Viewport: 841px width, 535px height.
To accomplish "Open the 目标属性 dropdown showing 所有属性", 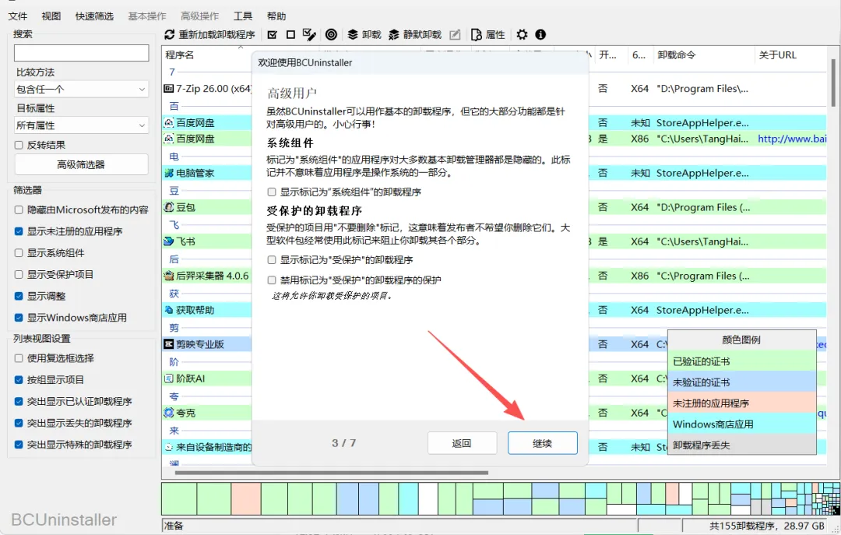I will [82, 125].
